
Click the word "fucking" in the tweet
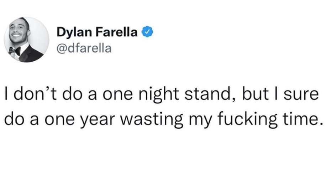point(242,120)
